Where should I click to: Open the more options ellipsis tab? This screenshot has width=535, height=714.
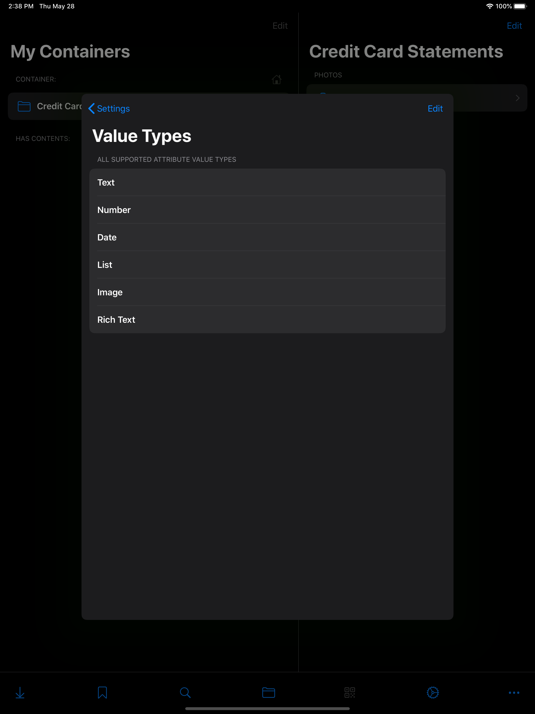point(514,692)
